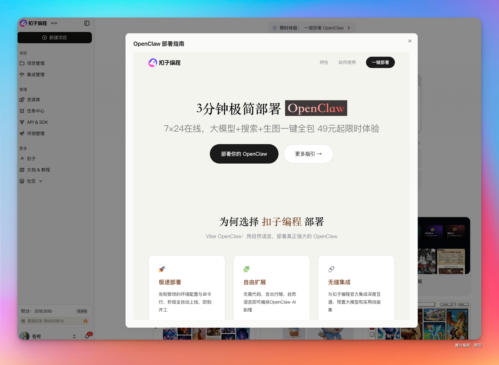Image resolution: width=499 pixels, height=365 pixels.
Task: Click the folder icon beside 项目管理
Action: (22, 63)
